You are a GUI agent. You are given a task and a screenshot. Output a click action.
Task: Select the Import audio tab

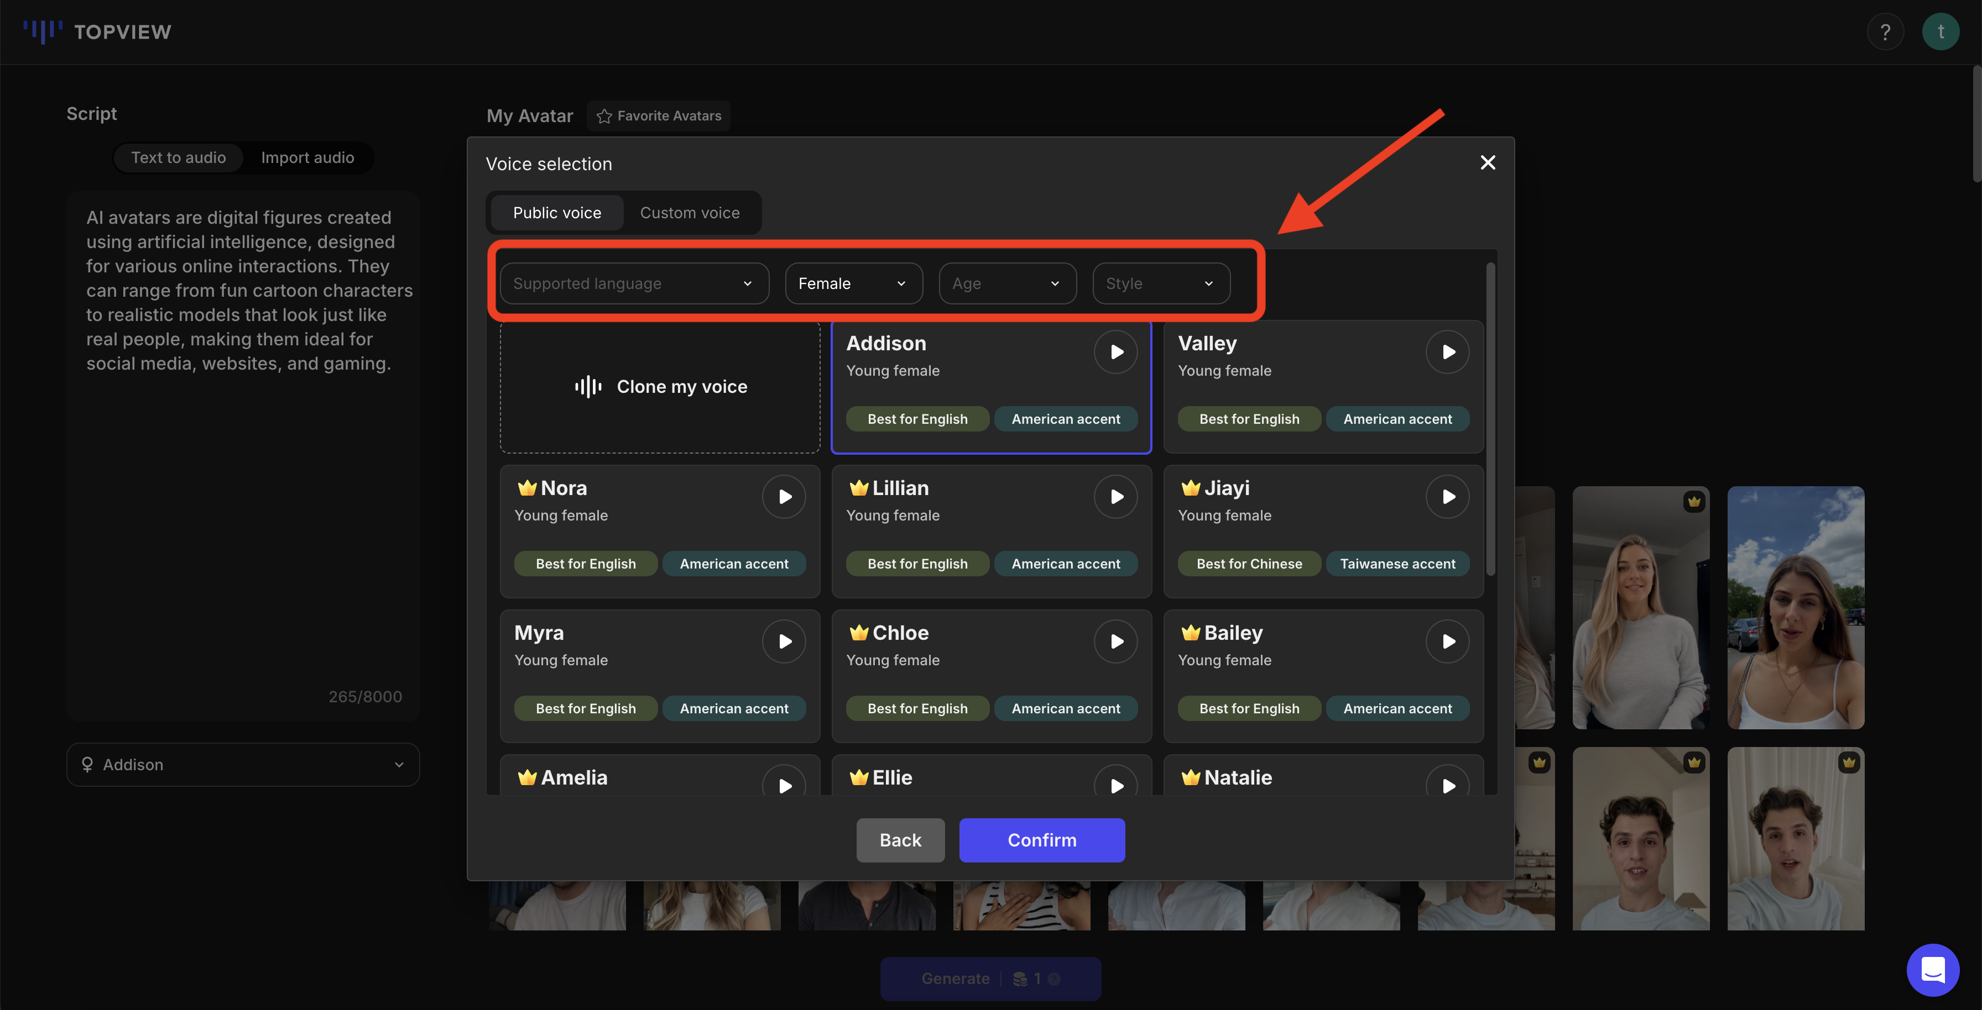pyautogui.click(x=307, y=157)
